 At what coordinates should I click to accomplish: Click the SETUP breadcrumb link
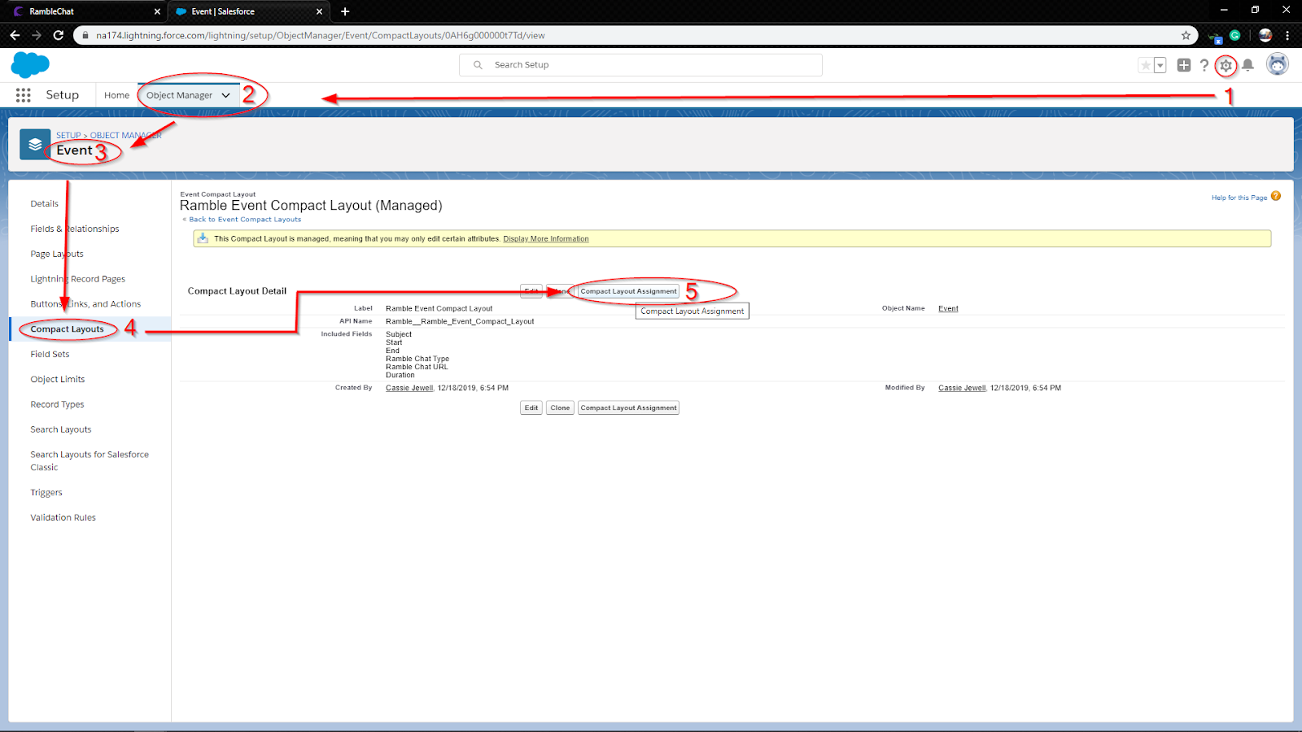pyautogui.click(x=68, y=135)
